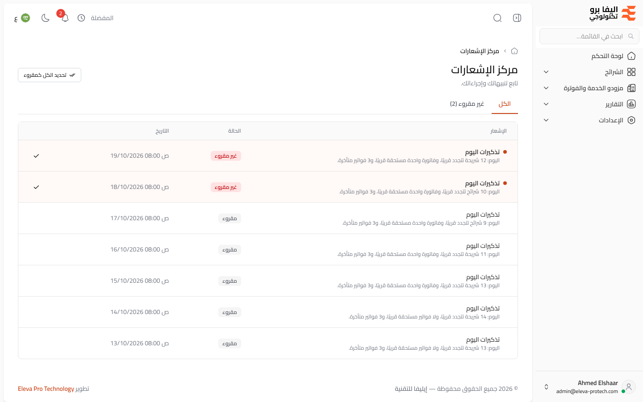Screen dimensions: 643x402
Task: Click the الحالة column header
Action: [234, 131]
